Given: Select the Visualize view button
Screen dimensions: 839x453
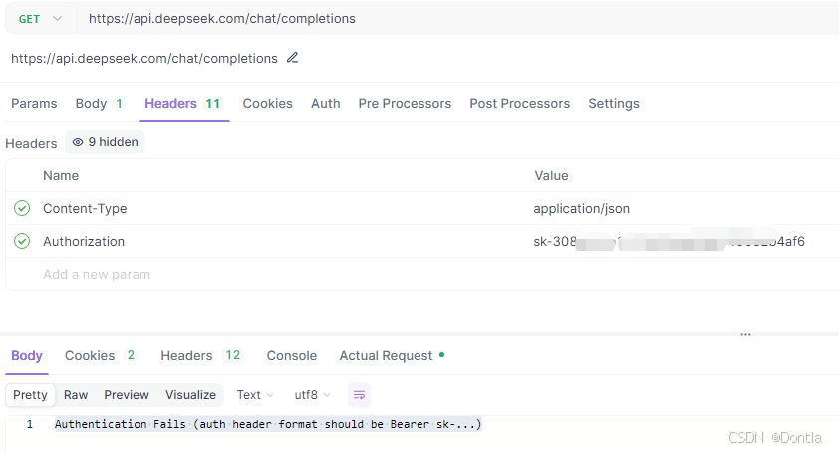Looking at the screenshot, I should pos(190,394).
